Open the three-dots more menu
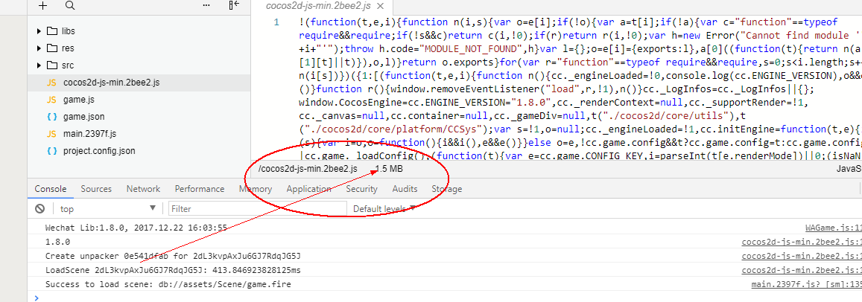The height and width of the screenshot is (302, 862). tap(206, 5)
